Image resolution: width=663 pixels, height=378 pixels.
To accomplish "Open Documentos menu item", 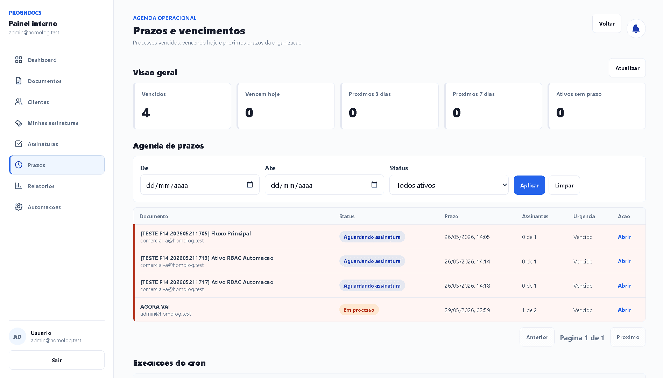I will coord(57,81).
